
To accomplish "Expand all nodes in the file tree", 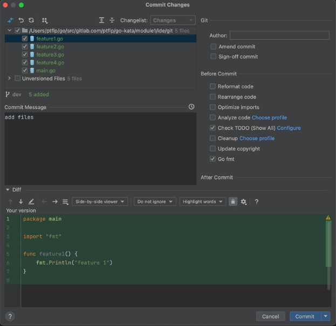I will 101,20.
